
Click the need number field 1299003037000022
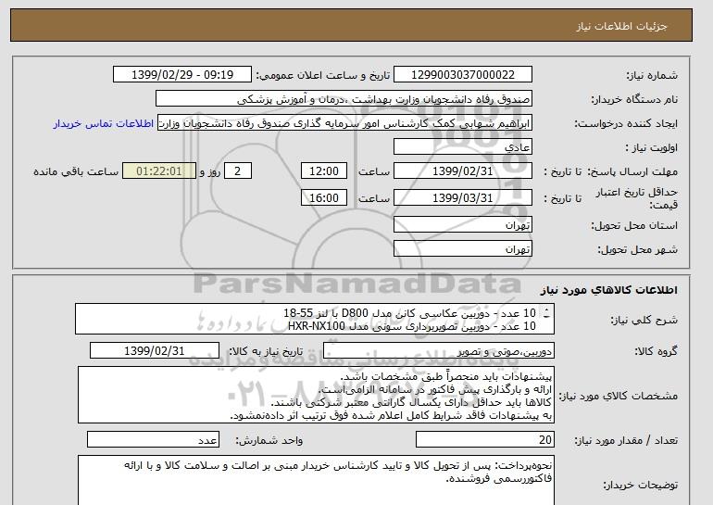(462, 75)
